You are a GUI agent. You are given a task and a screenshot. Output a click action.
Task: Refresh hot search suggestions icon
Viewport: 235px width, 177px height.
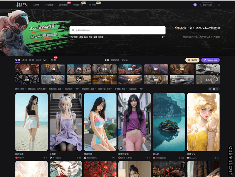(163, 37)
